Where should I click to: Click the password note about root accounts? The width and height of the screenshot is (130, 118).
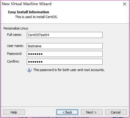point(69,70)
